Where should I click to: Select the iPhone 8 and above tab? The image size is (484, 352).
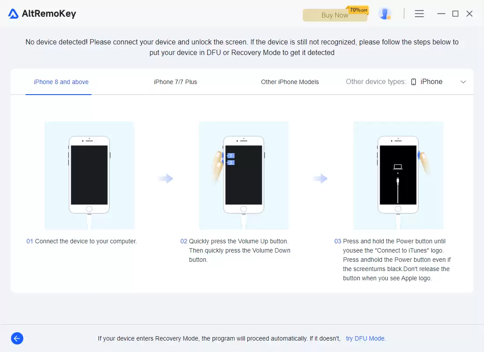(x=61, y=82)
